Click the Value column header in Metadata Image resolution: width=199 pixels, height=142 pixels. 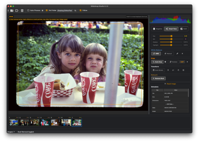coord(176,90)
